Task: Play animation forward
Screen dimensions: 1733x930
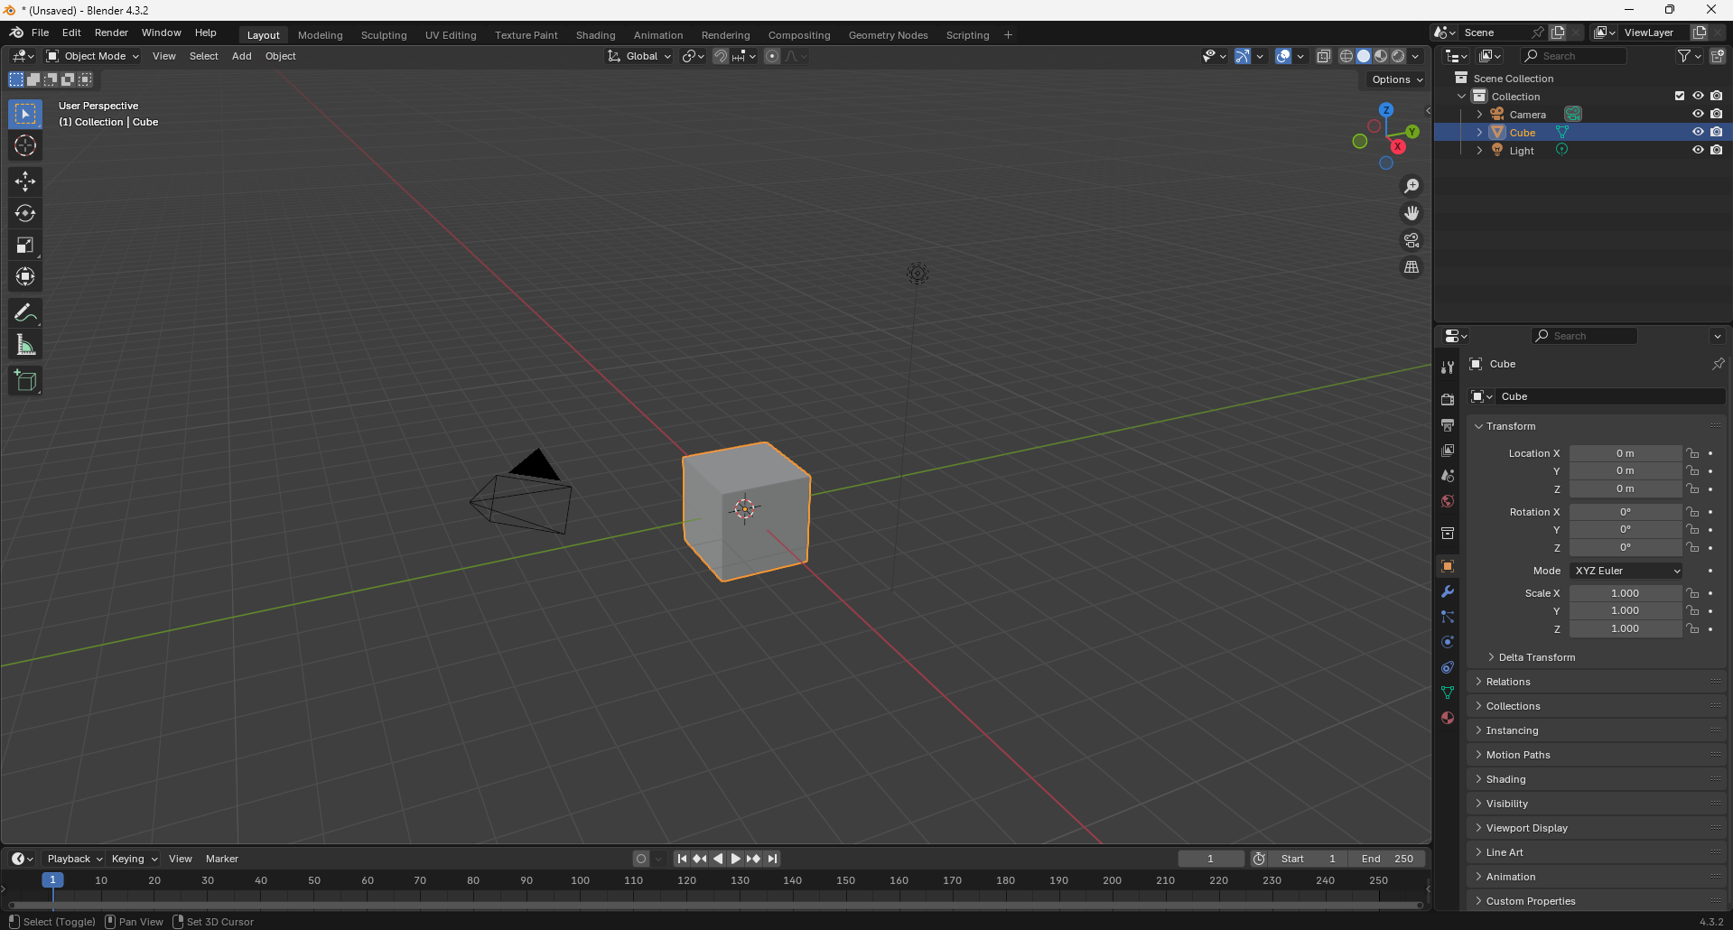Action: click(x=736, y=859)
